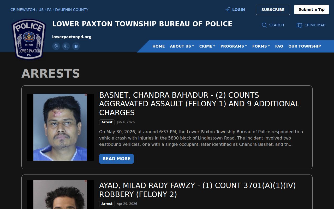The width and height of the screenshot is (334, 209).
Task: Open the Basnet, Chandra Bahadur arrest headline
Action: pos(199,104)
